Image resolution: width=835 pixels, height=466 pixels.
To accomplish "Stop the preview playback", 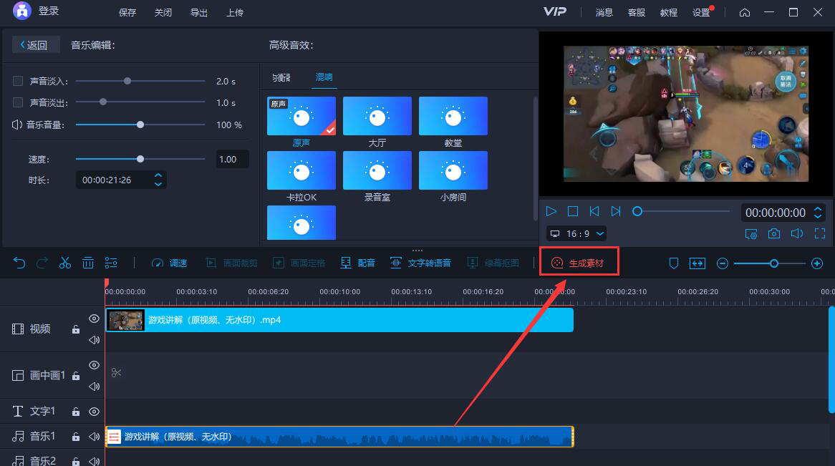I will (573, 211).
